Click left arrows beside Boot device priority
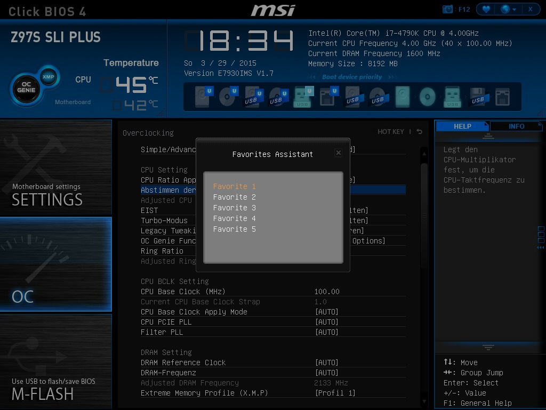This screenshot has width=546, height=410. [311, 77]
